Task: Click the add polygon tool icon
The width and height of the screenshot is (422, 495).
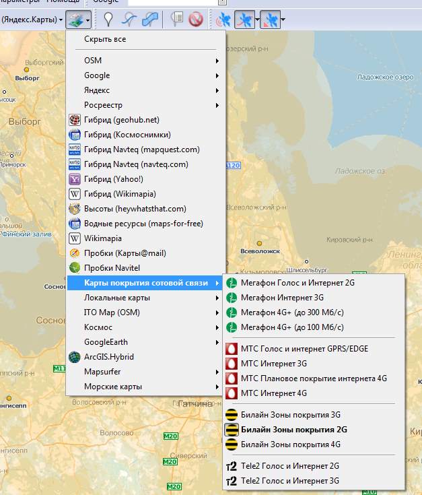Action: 149,20
